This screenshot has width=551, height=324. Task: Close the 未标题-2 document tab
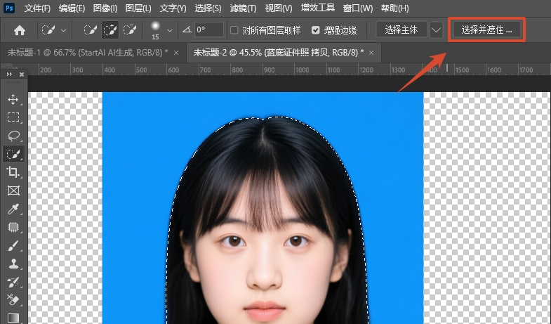pyautogui.click(x=371, y=53)
